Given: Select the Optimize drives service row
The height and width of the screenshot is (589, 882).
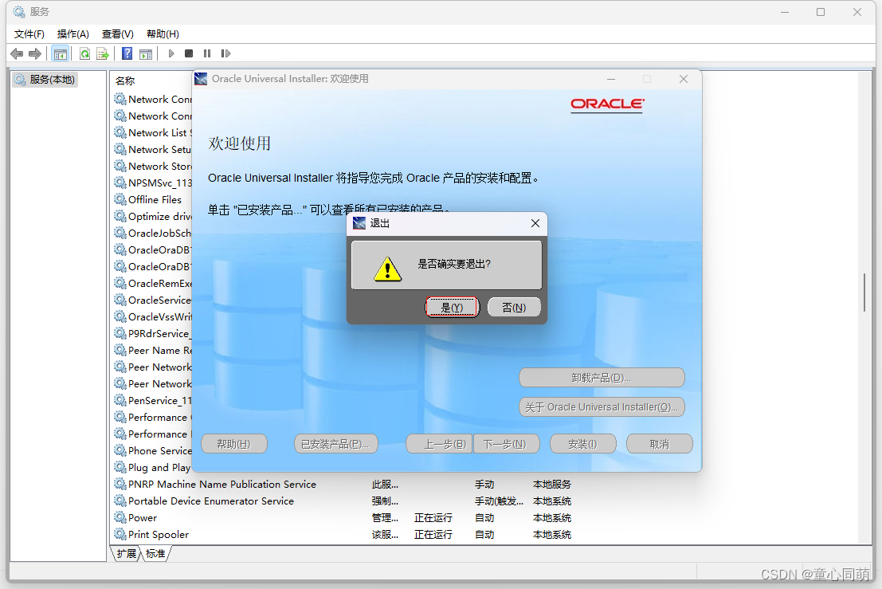Looking at the screenshot, I should [152, 217].
